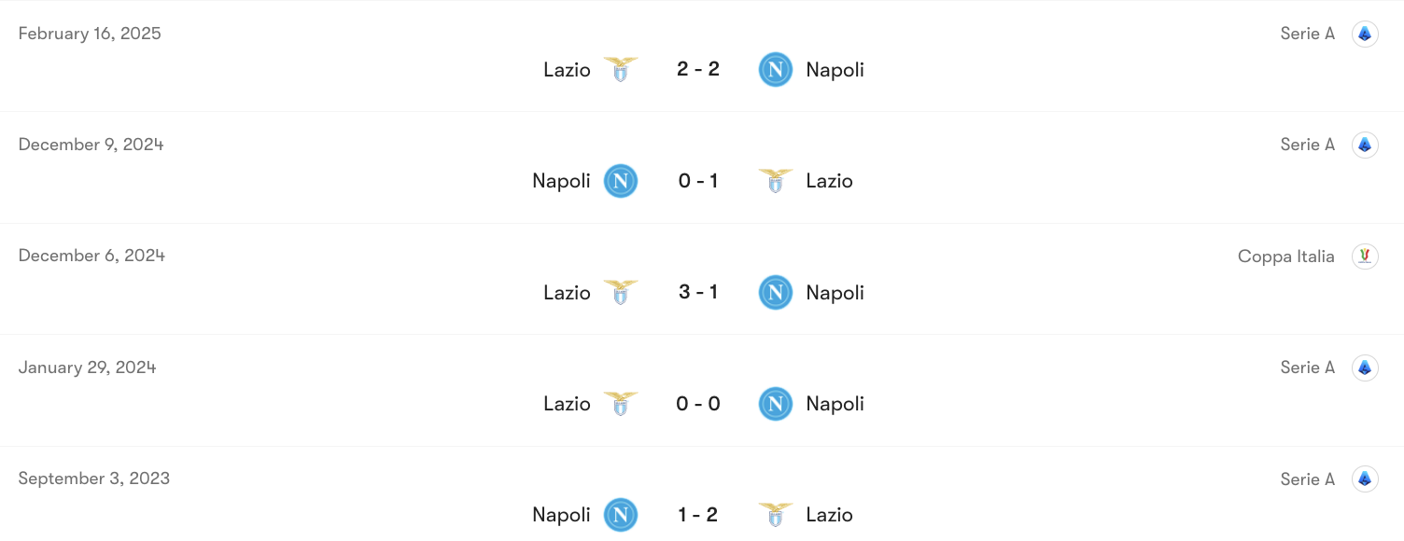Select the Napoli badge in the top row
Image resolution: width=1404 pixels, height=541 pixels.
775,69
